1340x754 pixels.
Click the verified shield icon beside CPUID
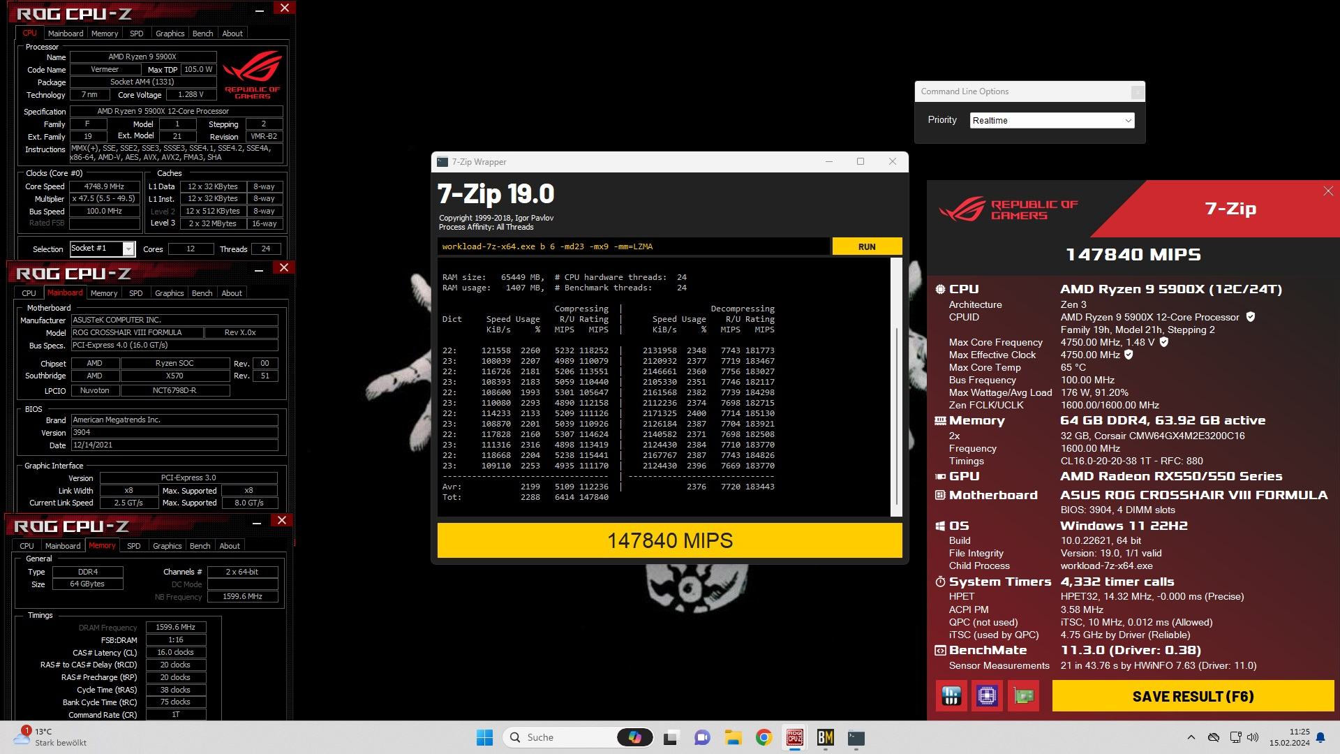1251,317
